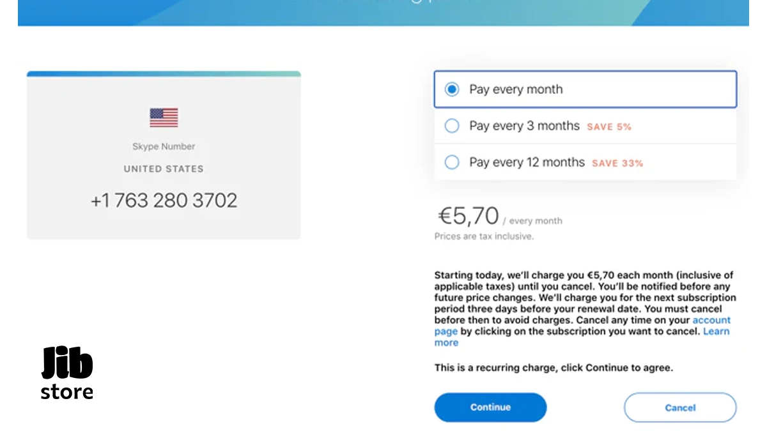This screenshot has width=767, height=431.
Task: Choose the Pay every 12 months plan
Action: [x=452, y=162]
